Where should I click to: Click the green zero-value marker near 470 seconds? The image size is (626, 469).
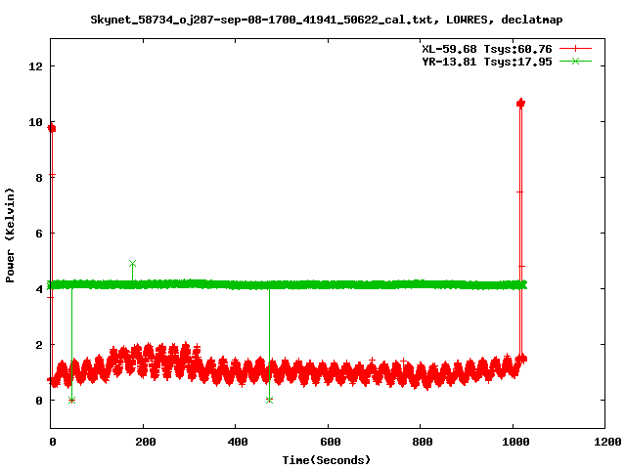tap(270, 400)
